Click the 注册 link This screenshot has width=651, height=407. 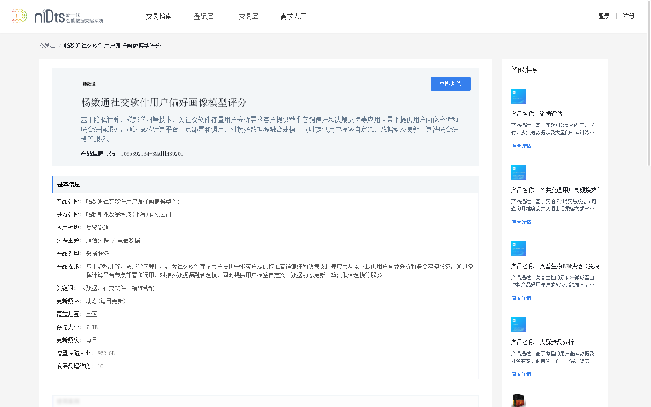(x=629, y=16)
